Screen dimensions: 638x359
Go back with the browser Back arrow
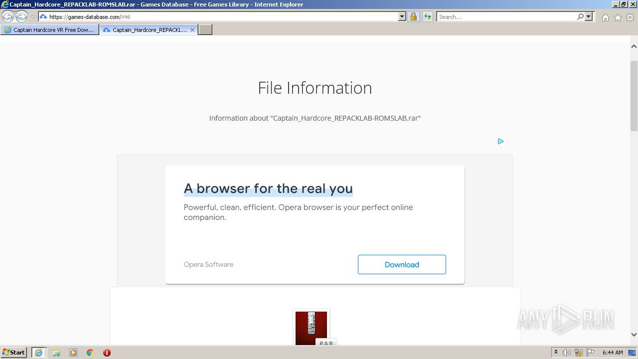pyautogui.click(x=8, y=17)
